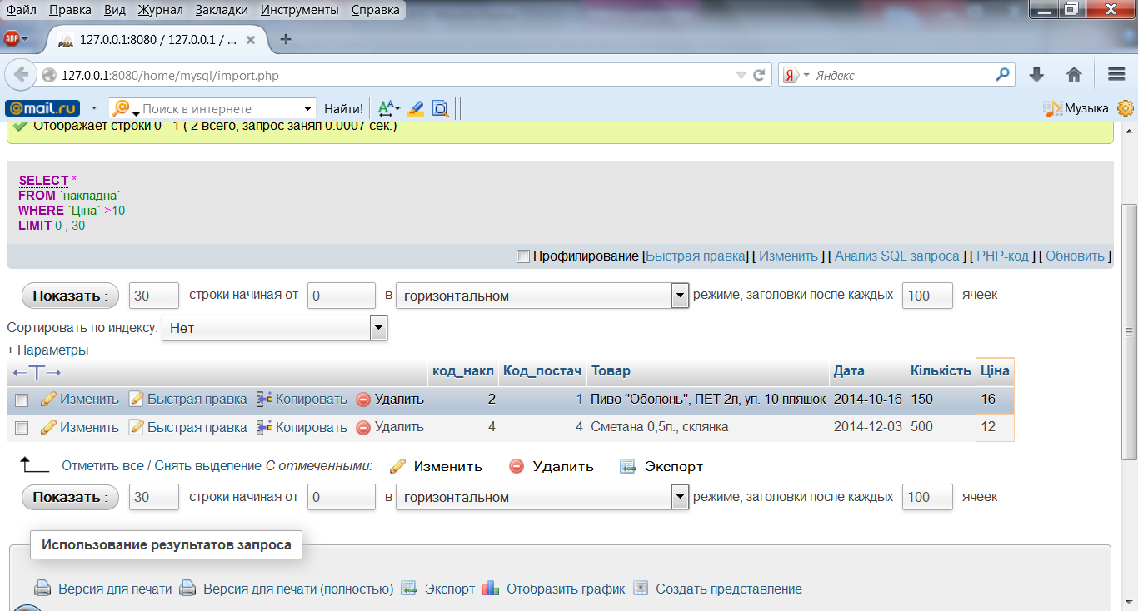Click Анализ SQL запроса link

[x=897, y=256]
